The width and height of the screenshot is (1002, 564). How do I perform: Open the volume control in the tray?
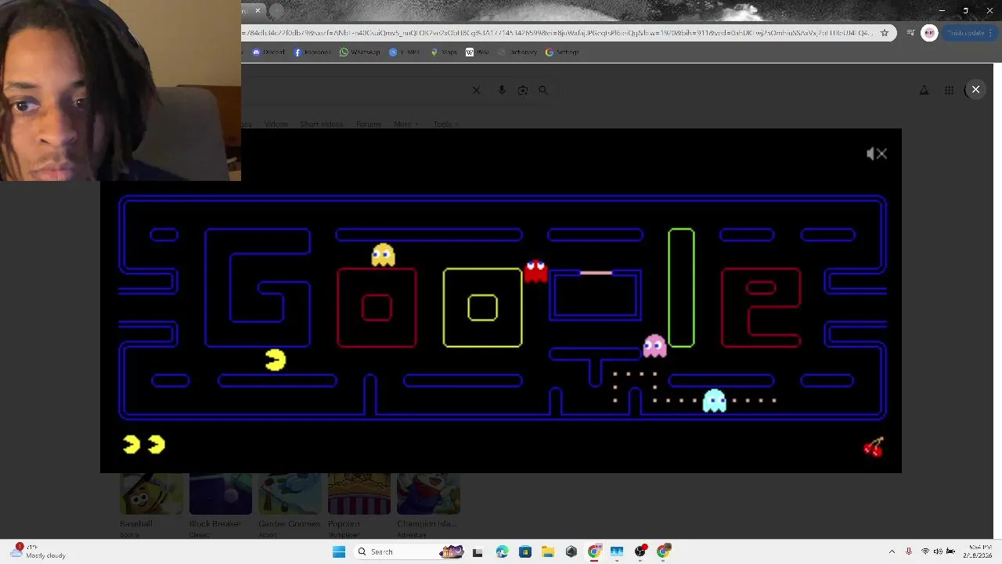tap(938, 551)
